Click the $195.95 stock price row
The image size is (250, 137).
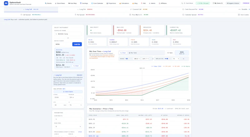tap(139, 119)
